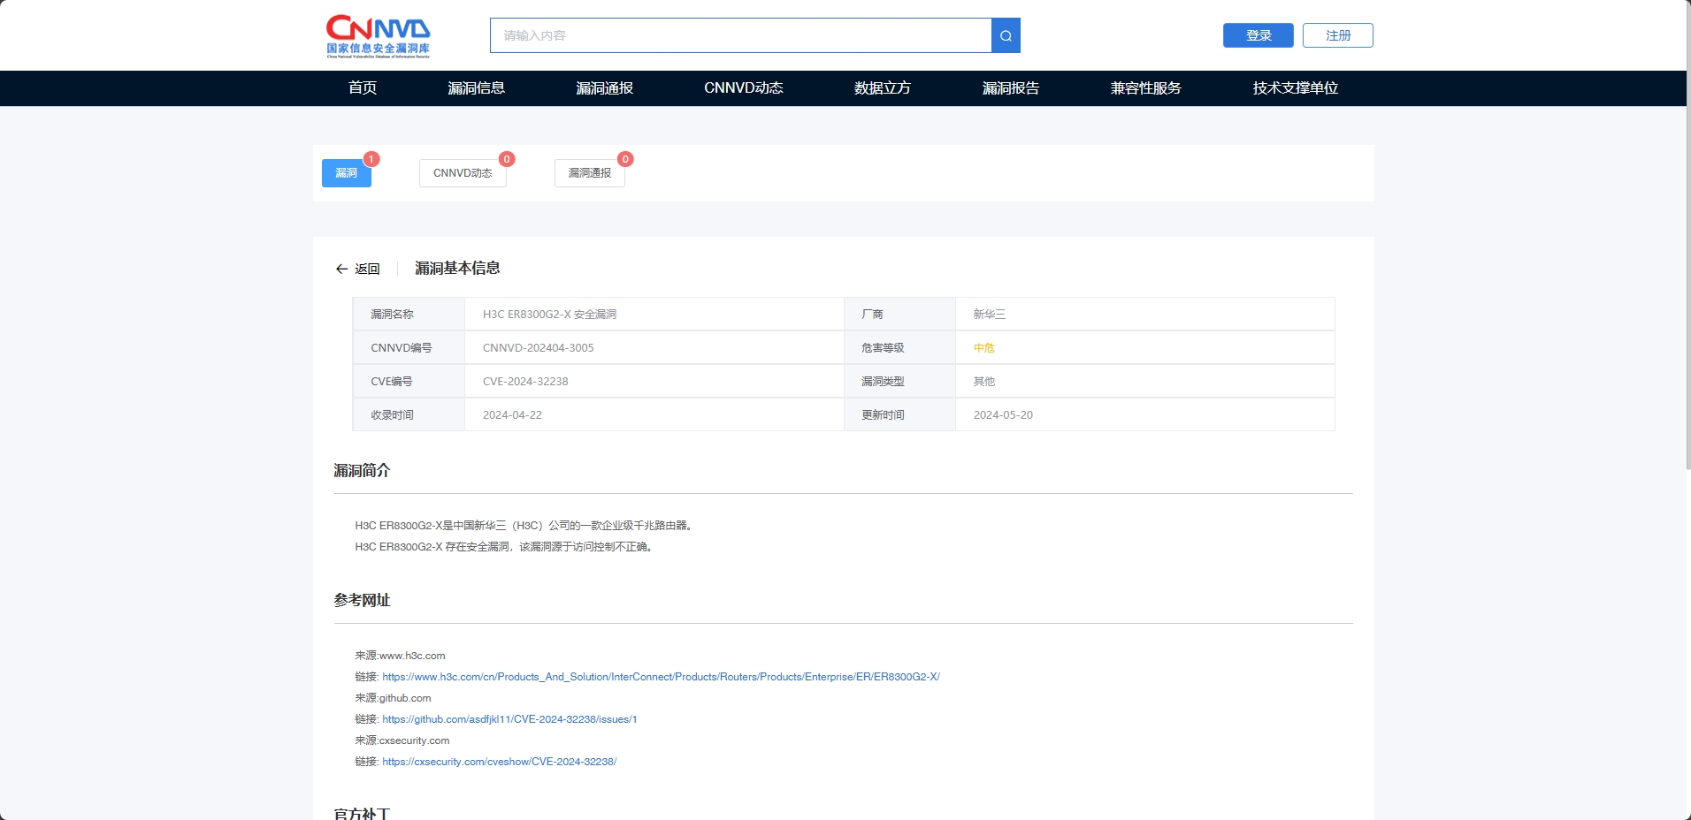Click the CNNVD编号 label cell

coord(409,348)
